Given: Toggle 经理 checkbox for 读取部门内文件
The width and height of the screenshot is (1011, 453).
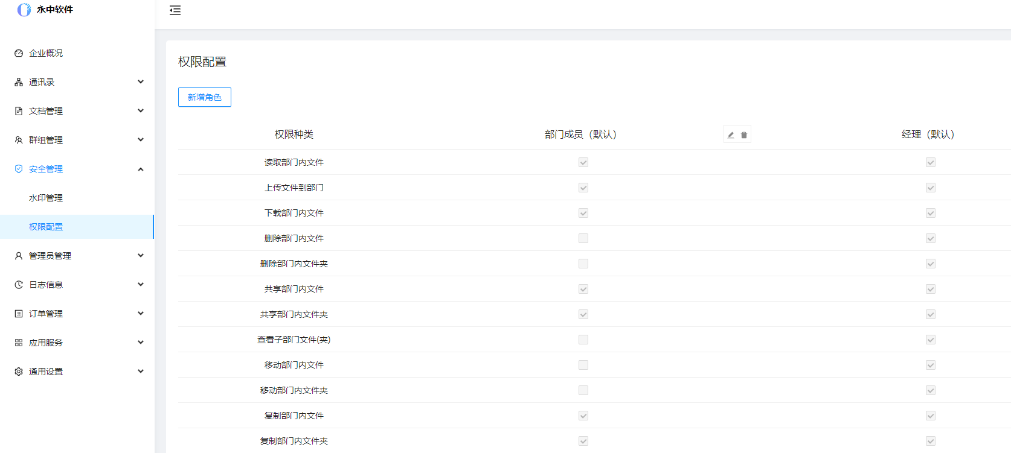Looking at the screenshot, I should [931, 162].
